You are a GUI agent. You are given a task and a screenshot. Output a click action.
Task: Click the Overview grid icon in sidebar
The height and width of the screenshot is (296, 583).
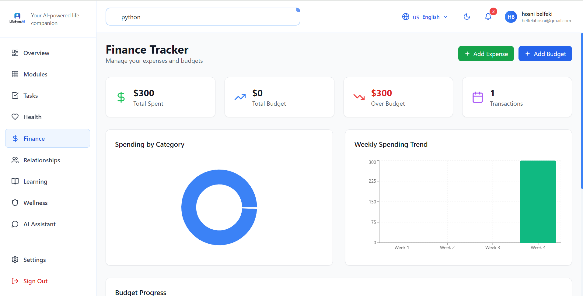pos(15,53)
